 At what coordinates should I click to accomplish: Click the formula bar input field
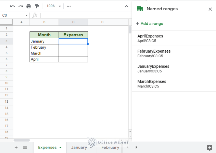[x=84, y=15]
